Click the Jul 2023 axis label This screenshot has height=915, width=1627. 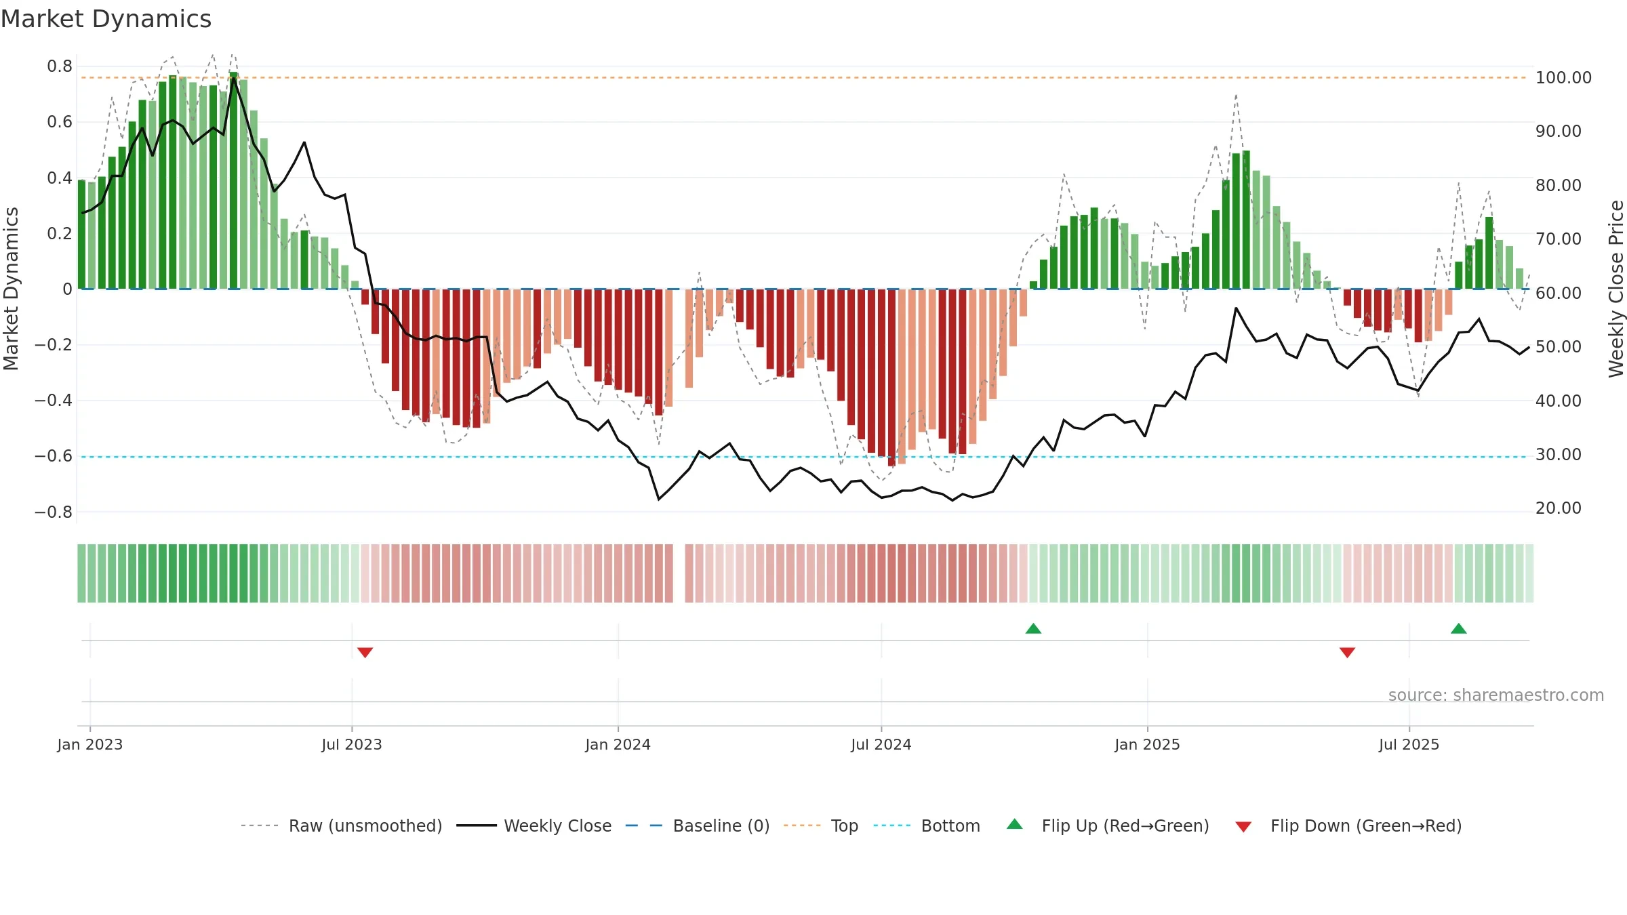(352, 744)
